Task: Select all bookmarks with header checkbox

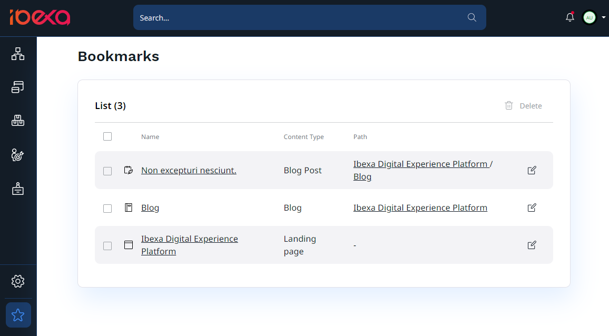Action: click(107, 136)
